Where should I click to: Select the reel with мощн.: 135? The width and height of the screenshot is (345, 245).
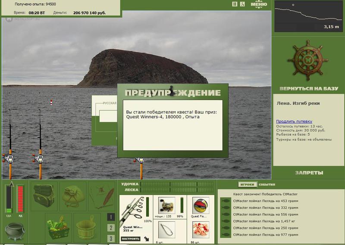point(166,205)
